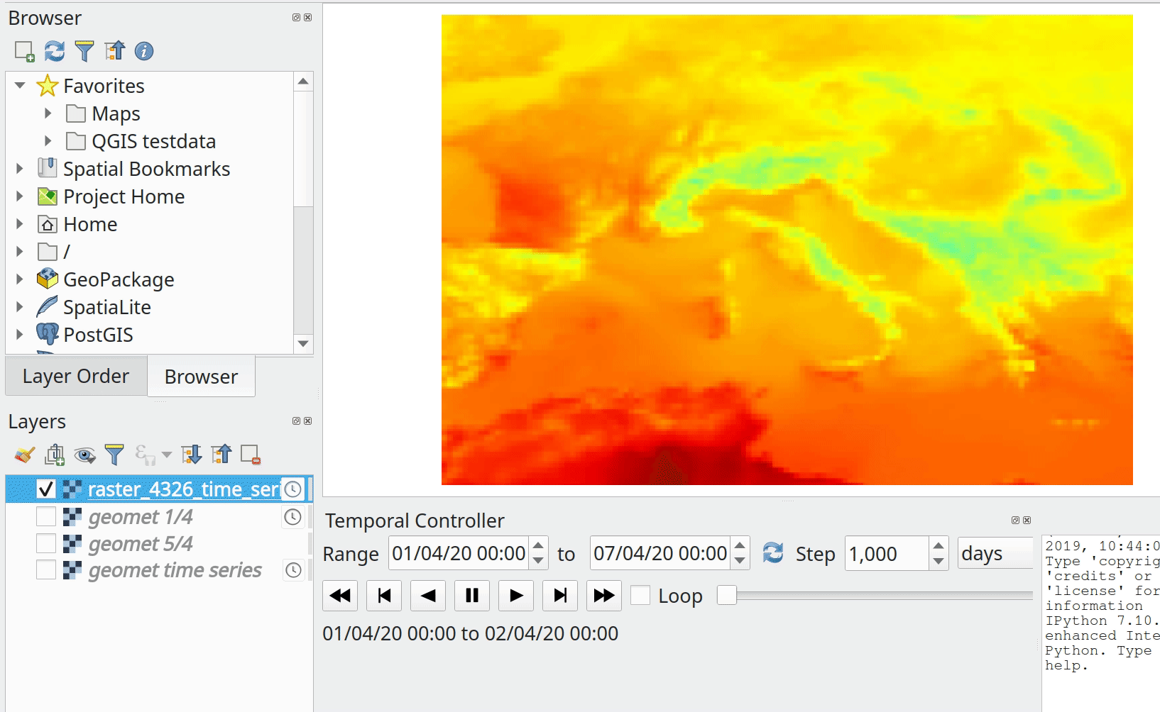The image size is (1160, 712).
Task: Click Remove Layer icon in Layers toolbar
Action: (251, 455)
